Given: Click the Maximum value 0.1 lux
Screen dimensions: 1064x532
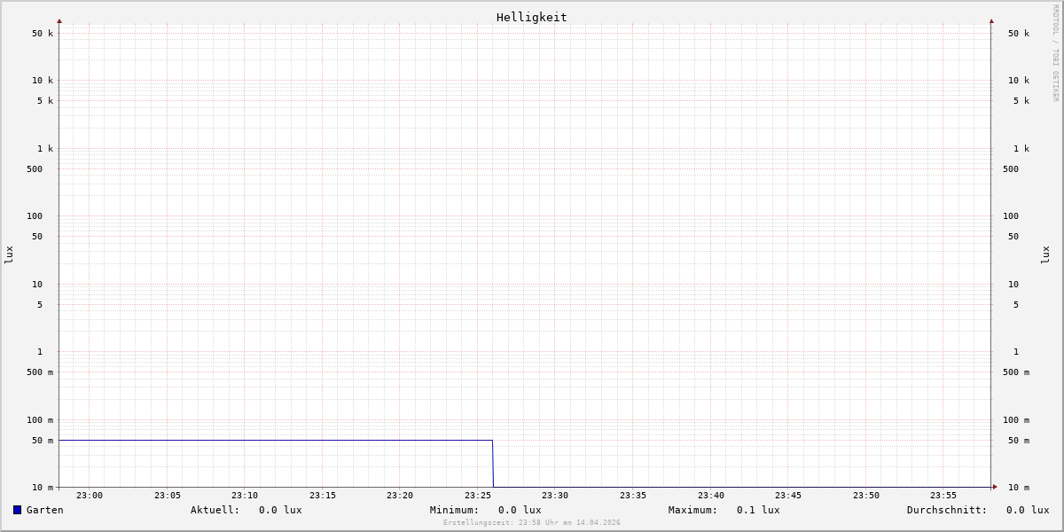Looking at the screenshot, I should (758, 510).
